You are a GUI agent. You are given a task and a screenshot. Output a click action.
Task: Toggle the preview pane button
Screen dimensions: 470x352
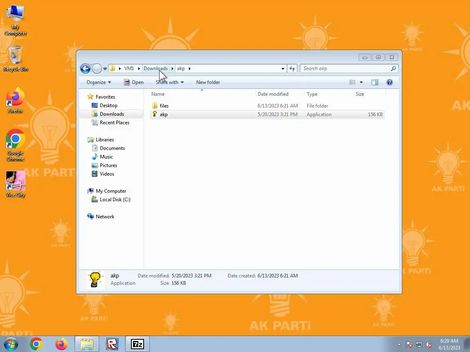(375, 82)
